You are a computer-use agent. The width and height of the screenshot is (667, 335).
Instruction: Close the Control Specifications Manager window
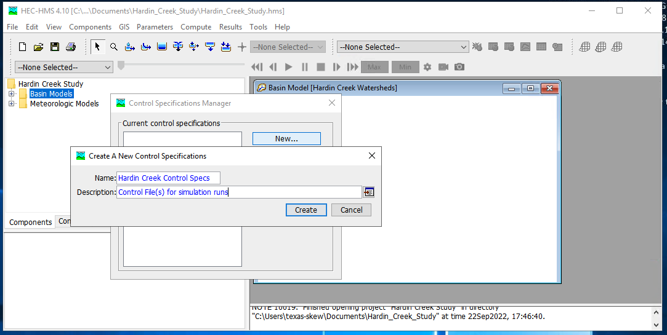pyautogui.click(x=332, y=103)
